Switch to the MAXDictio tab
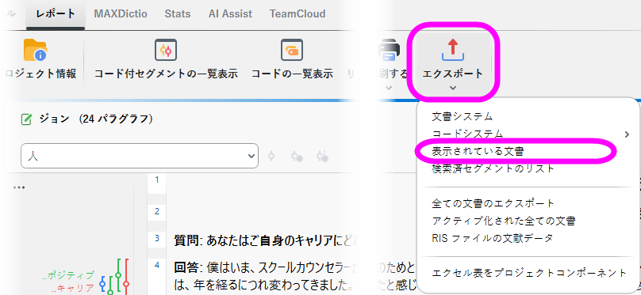Viewport: 641px width, 295px height. pos(121,14)
